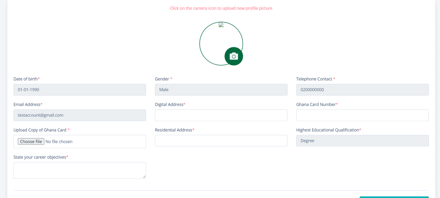Click the "Ghana Card Number" label
This screenshot has width=440, height=198.
(x=316, y=105)
